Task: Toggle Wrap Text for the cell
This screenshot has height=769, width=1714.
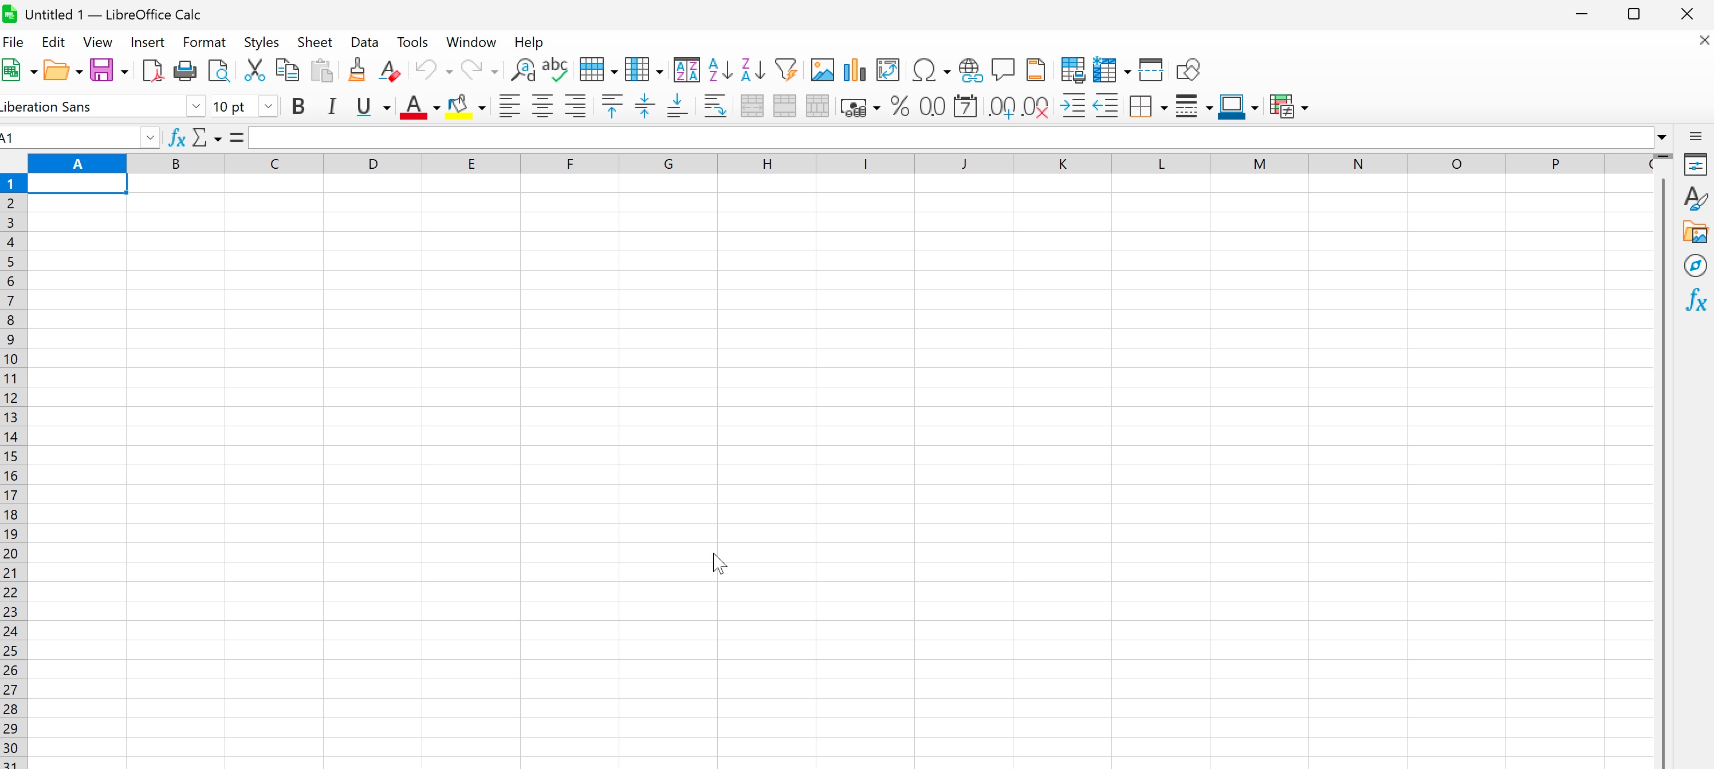Action: tap(714, 106)
